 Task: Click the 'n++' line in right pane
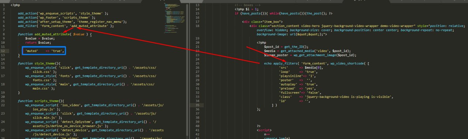(x=267, y=134)
